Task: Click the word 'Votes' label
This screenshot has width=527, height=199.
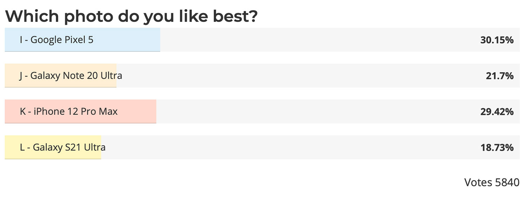Action: click(x=478, y=182)
